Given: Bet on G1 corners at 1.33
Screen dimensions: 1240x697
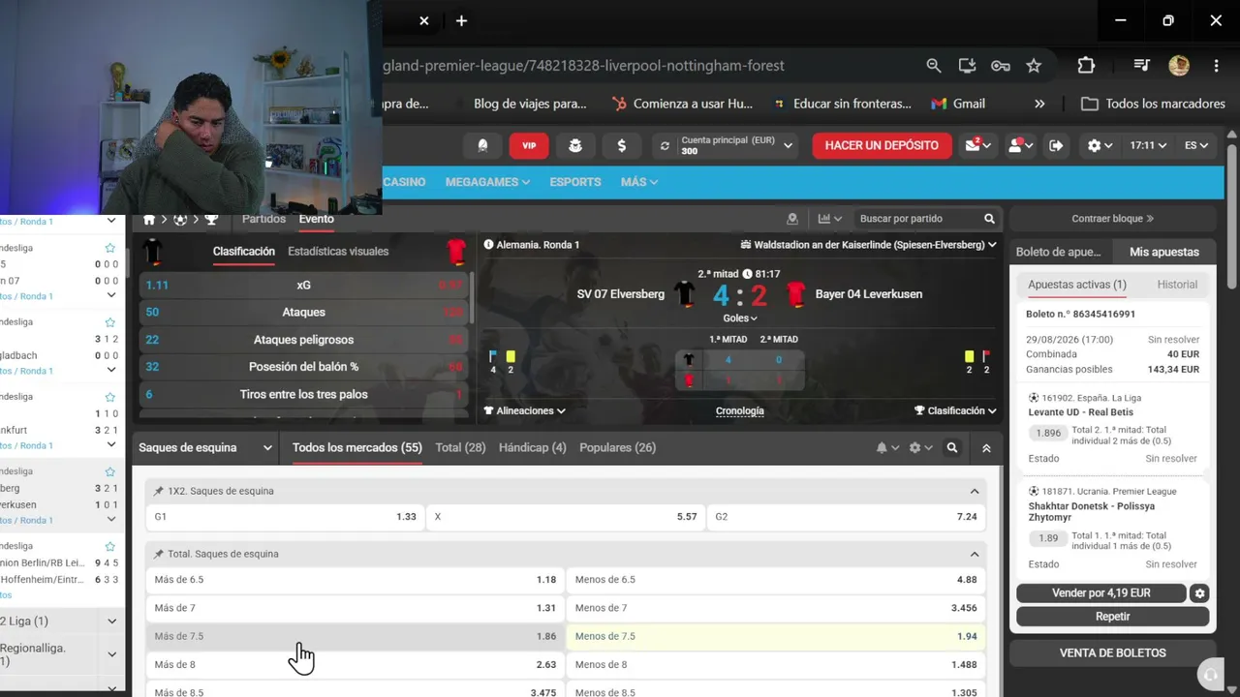Looking at the screenshot, I should pyautogui.click(x=285, y=517).
